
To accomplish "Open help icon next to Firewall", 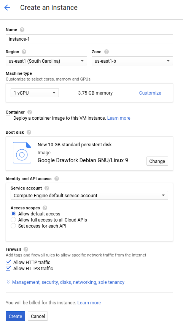I will click(26, 249).
